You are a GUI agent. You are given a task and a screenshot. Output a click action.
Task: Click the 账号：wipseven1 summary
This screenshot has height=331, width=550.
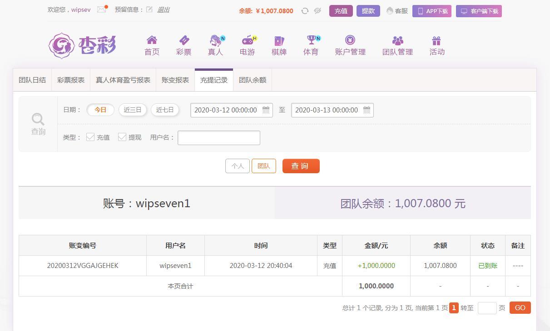point(147,203)
